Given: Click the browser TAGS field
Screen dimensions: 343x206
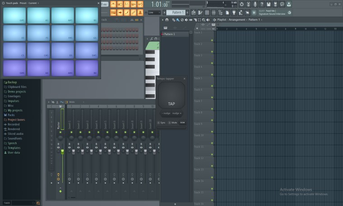Looking at the screenshot, I should pyautogui.click(x=23, y=203).
